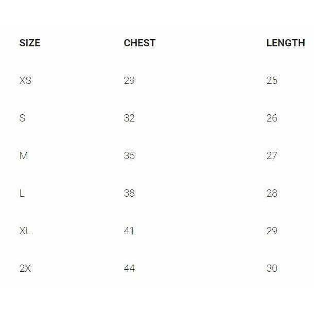Click the CHEST column header
The image size is (314, 314).
tap(139, 43)
